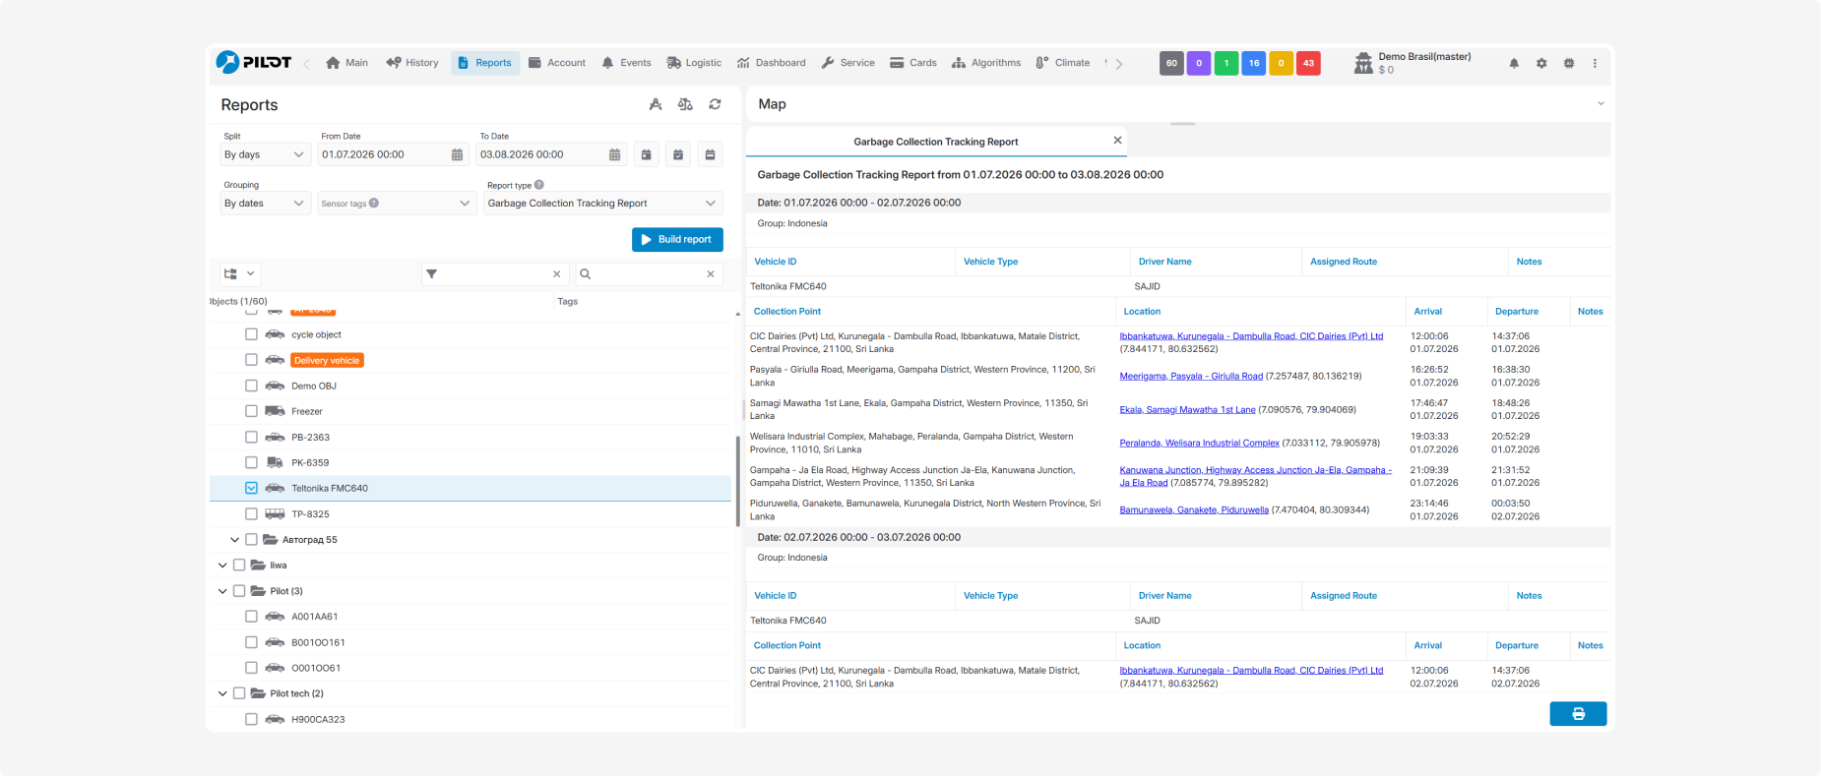Click the Sensor tags help icon
Screen dimensions: 1821x776
[x=374, y=204]
